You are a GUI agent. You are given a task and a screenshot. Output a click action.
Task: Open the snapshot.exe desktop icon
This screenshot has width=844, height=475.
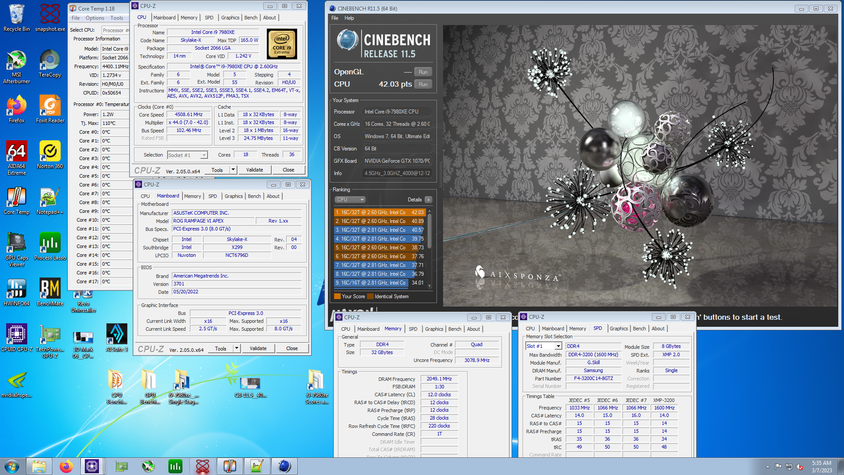[x=50, y=18]
